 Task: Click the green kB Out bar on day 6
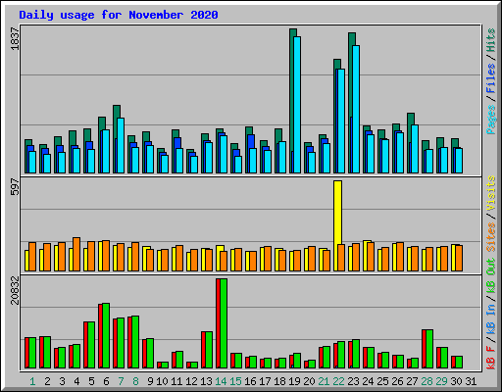106,336
